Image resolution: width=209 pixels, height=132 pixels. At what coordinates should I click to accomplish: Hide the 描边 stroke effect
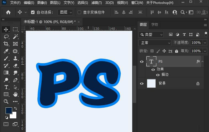pyautogui.click(x=158, y=75)
